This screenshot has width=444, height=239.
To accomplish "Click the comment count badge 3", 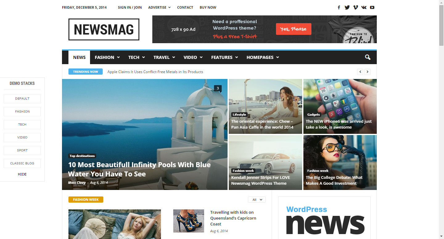I will point(218,89).
